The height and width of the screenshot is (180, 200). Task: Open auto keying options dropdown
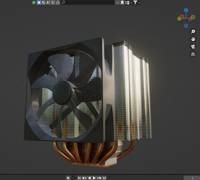point(73,178)
